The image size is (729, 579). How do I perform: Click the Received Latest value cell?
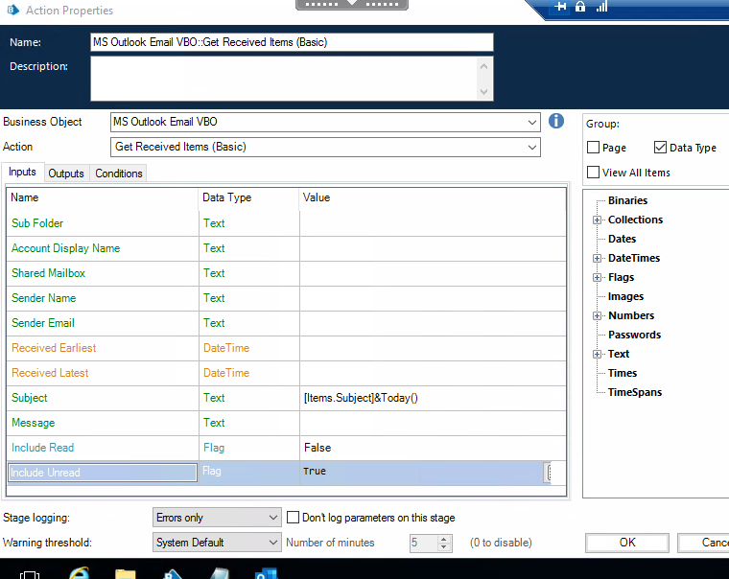433,373
